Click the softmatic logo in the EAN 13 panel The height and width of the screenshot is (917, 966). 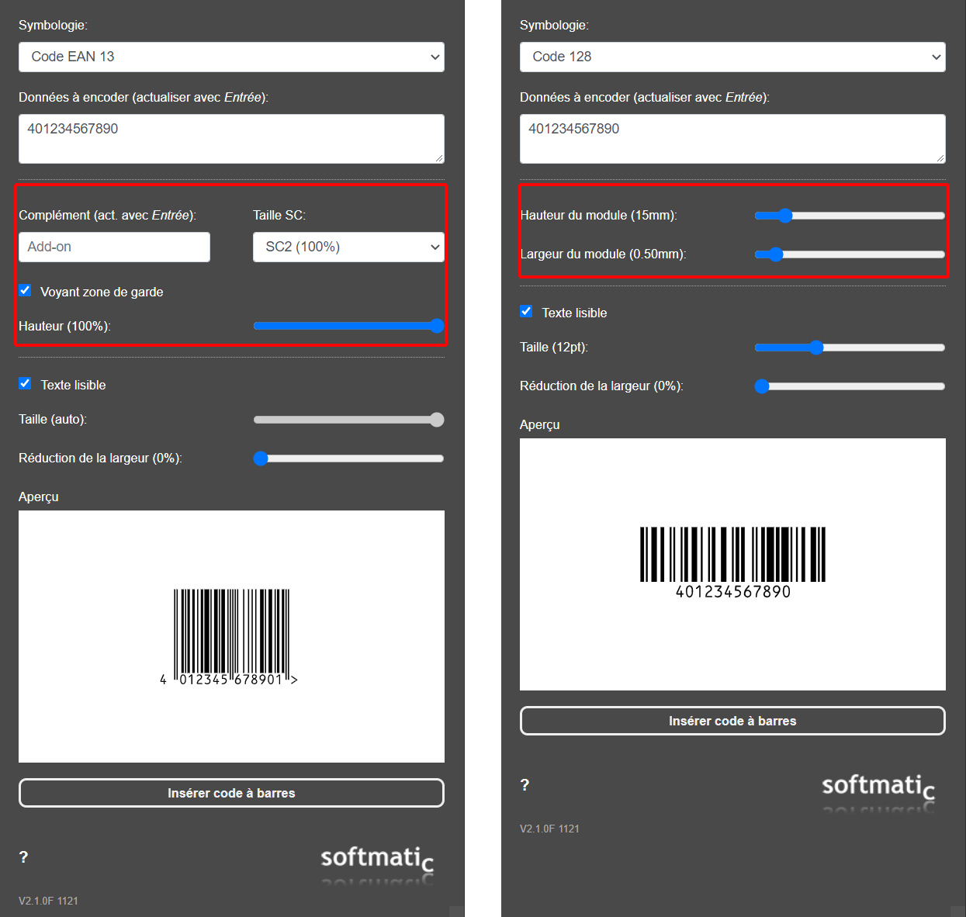click(x=376, y=863)
